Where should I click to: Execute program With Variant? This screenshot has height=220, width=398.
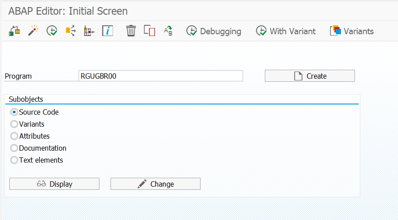pyautogui.click(x=286, y=31)
